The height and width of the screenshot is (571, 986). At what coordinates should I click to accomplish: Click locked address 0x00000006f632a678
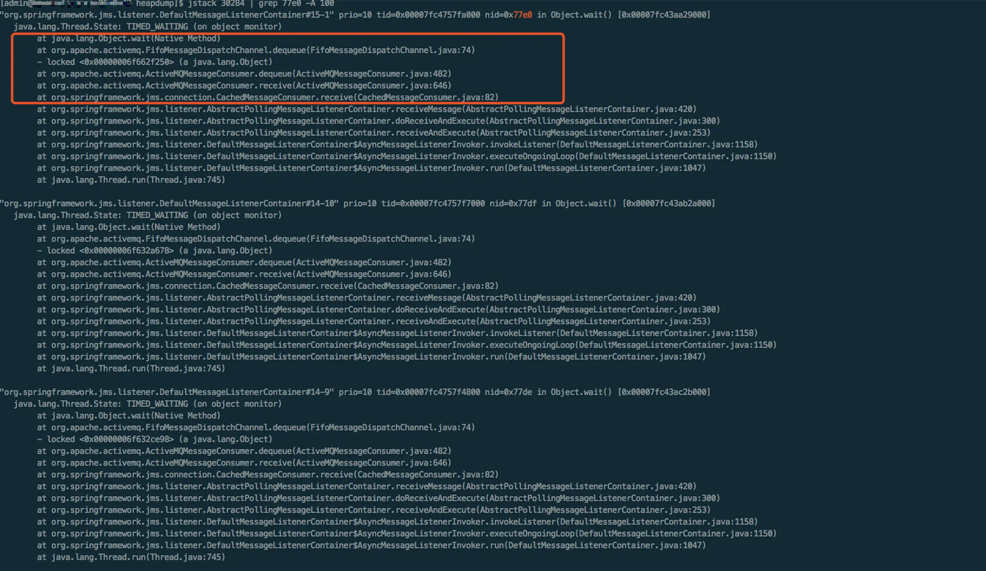[x=127, y=251]
